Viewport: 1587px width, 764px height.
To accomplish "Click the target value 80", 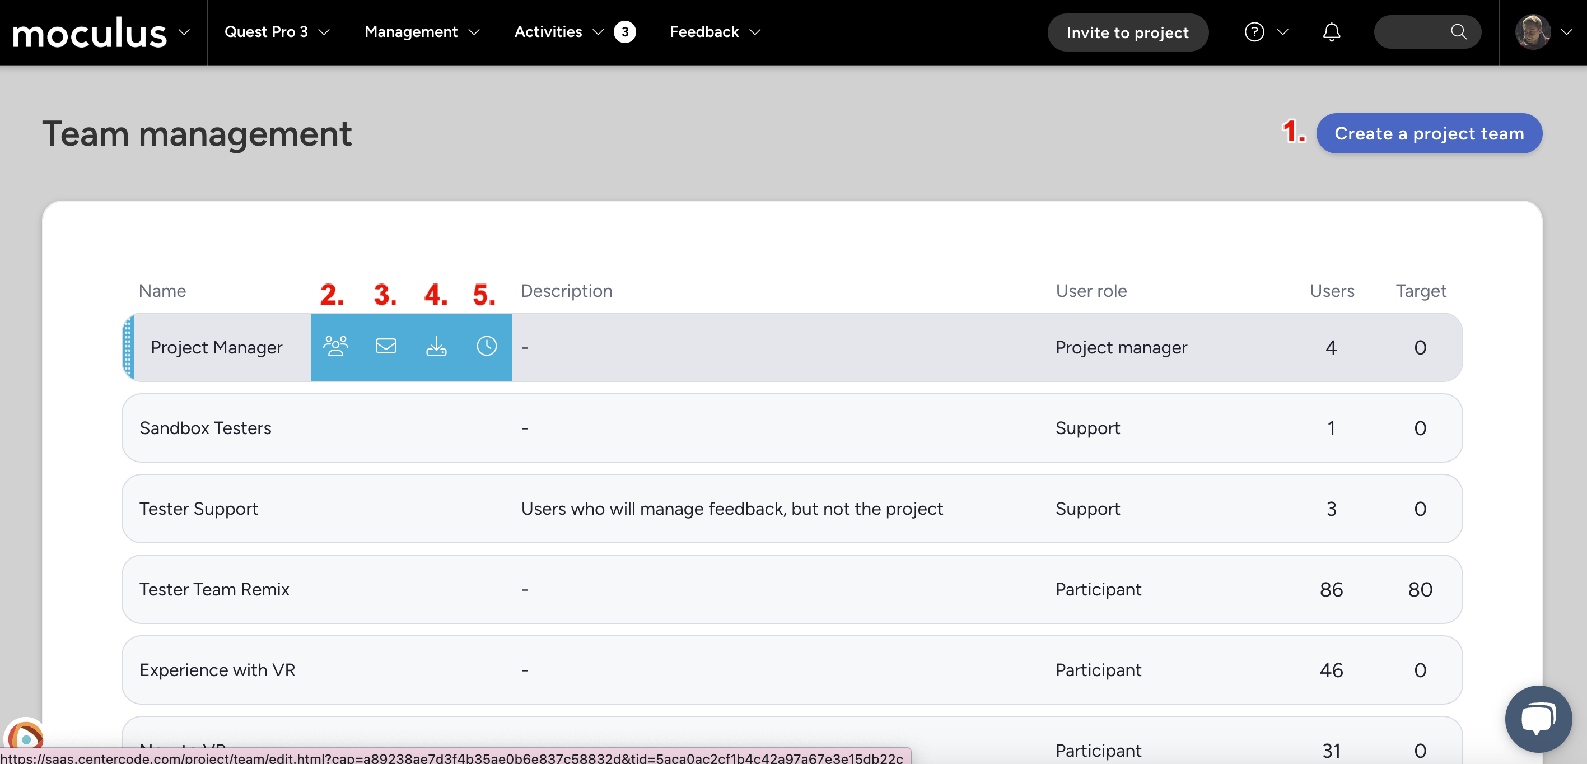I will (1420, 590).
